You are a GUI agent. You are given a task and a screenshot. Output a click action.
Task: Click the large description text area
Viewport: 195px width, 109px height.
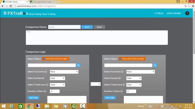[97, 38]
